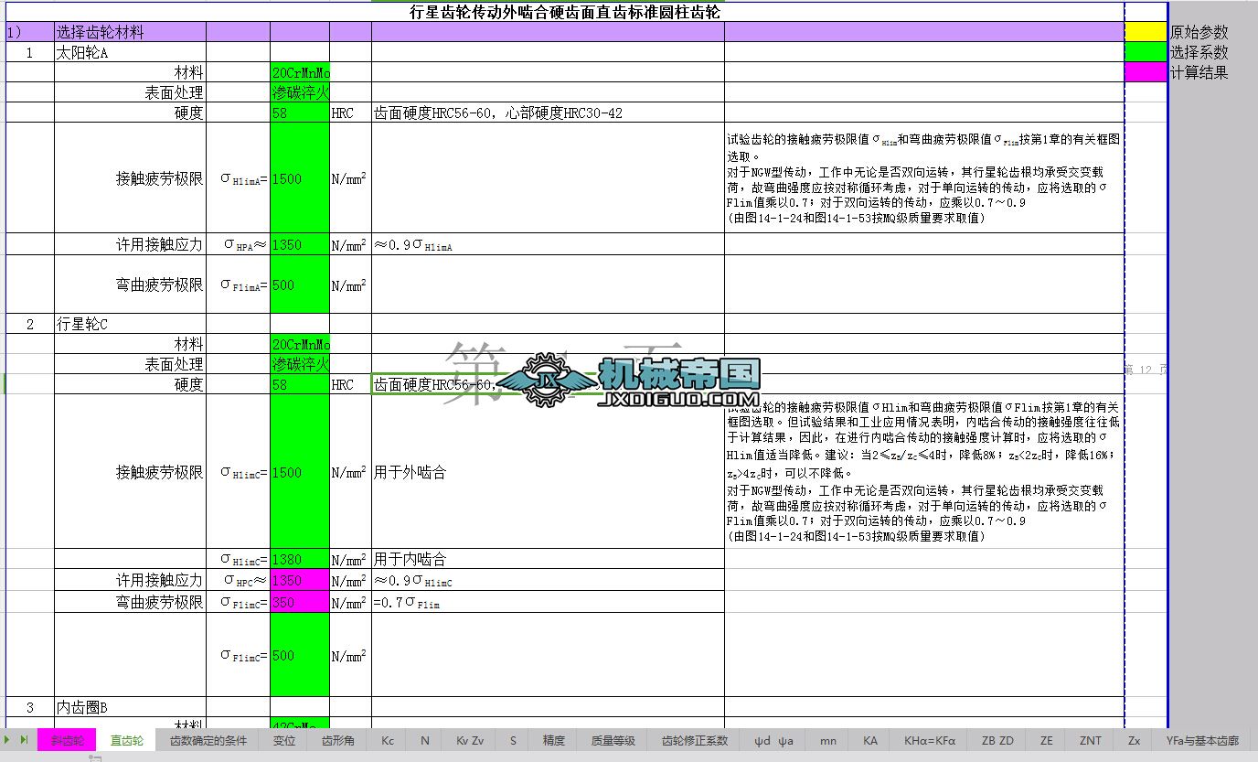Click the 用于外啮合 note cell
Viewport: 1258px width, 762px height.
coord(548,472)
